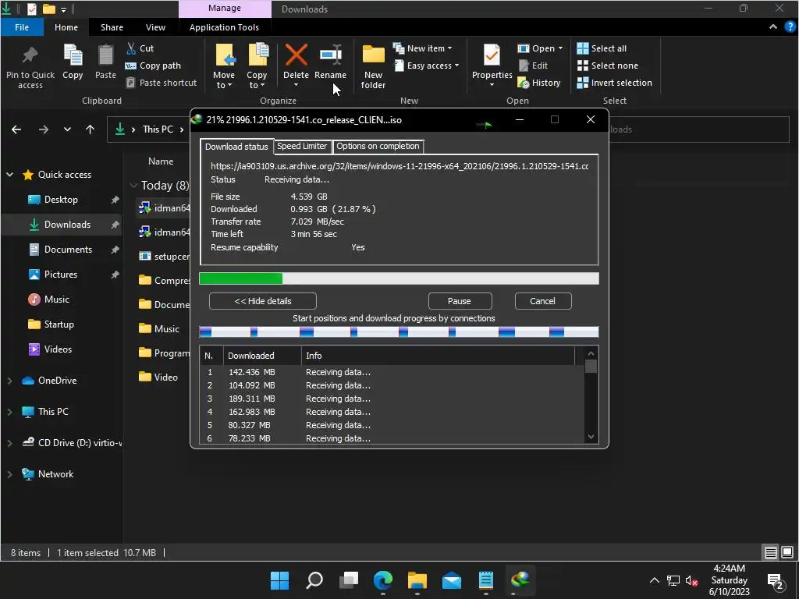Create a New folder from the ribbon

tap(373, 66)
